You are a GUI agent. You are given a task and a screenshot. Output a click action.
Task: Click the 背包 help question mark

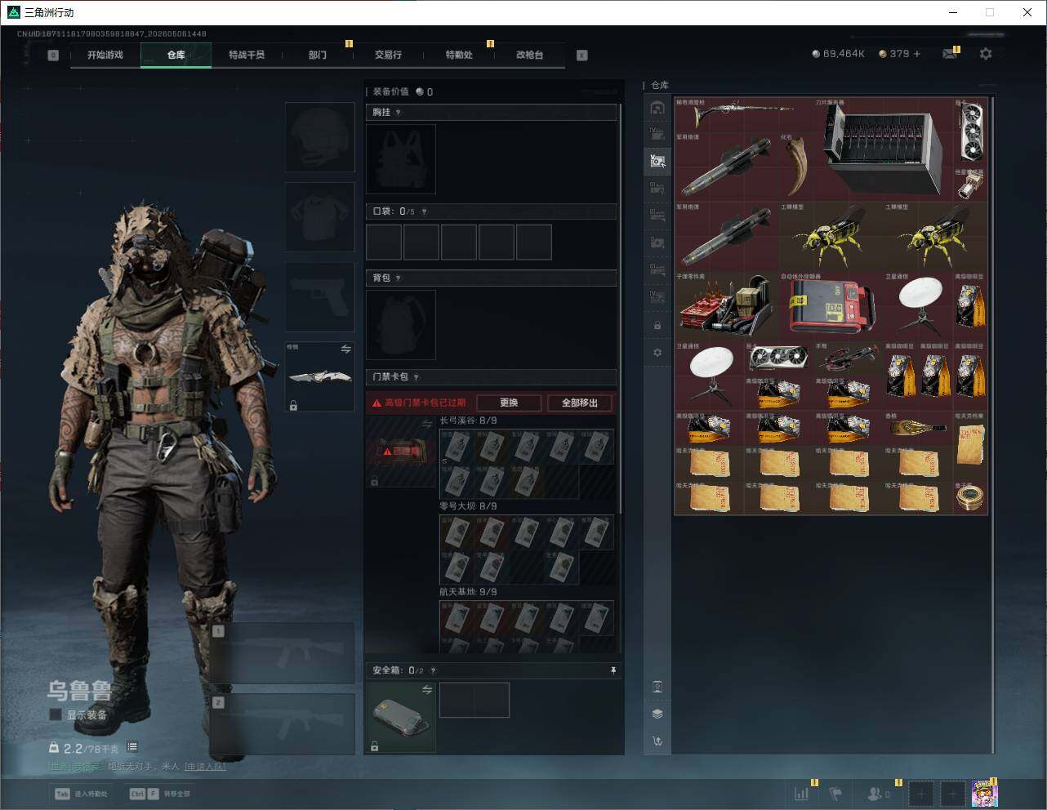(399, 278)
